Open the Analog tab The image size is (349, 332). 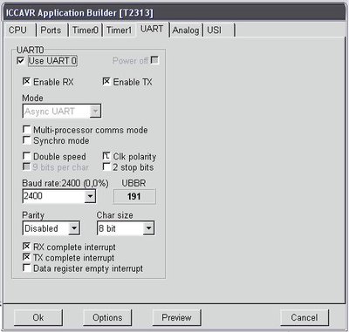click(x=186, y=30)
